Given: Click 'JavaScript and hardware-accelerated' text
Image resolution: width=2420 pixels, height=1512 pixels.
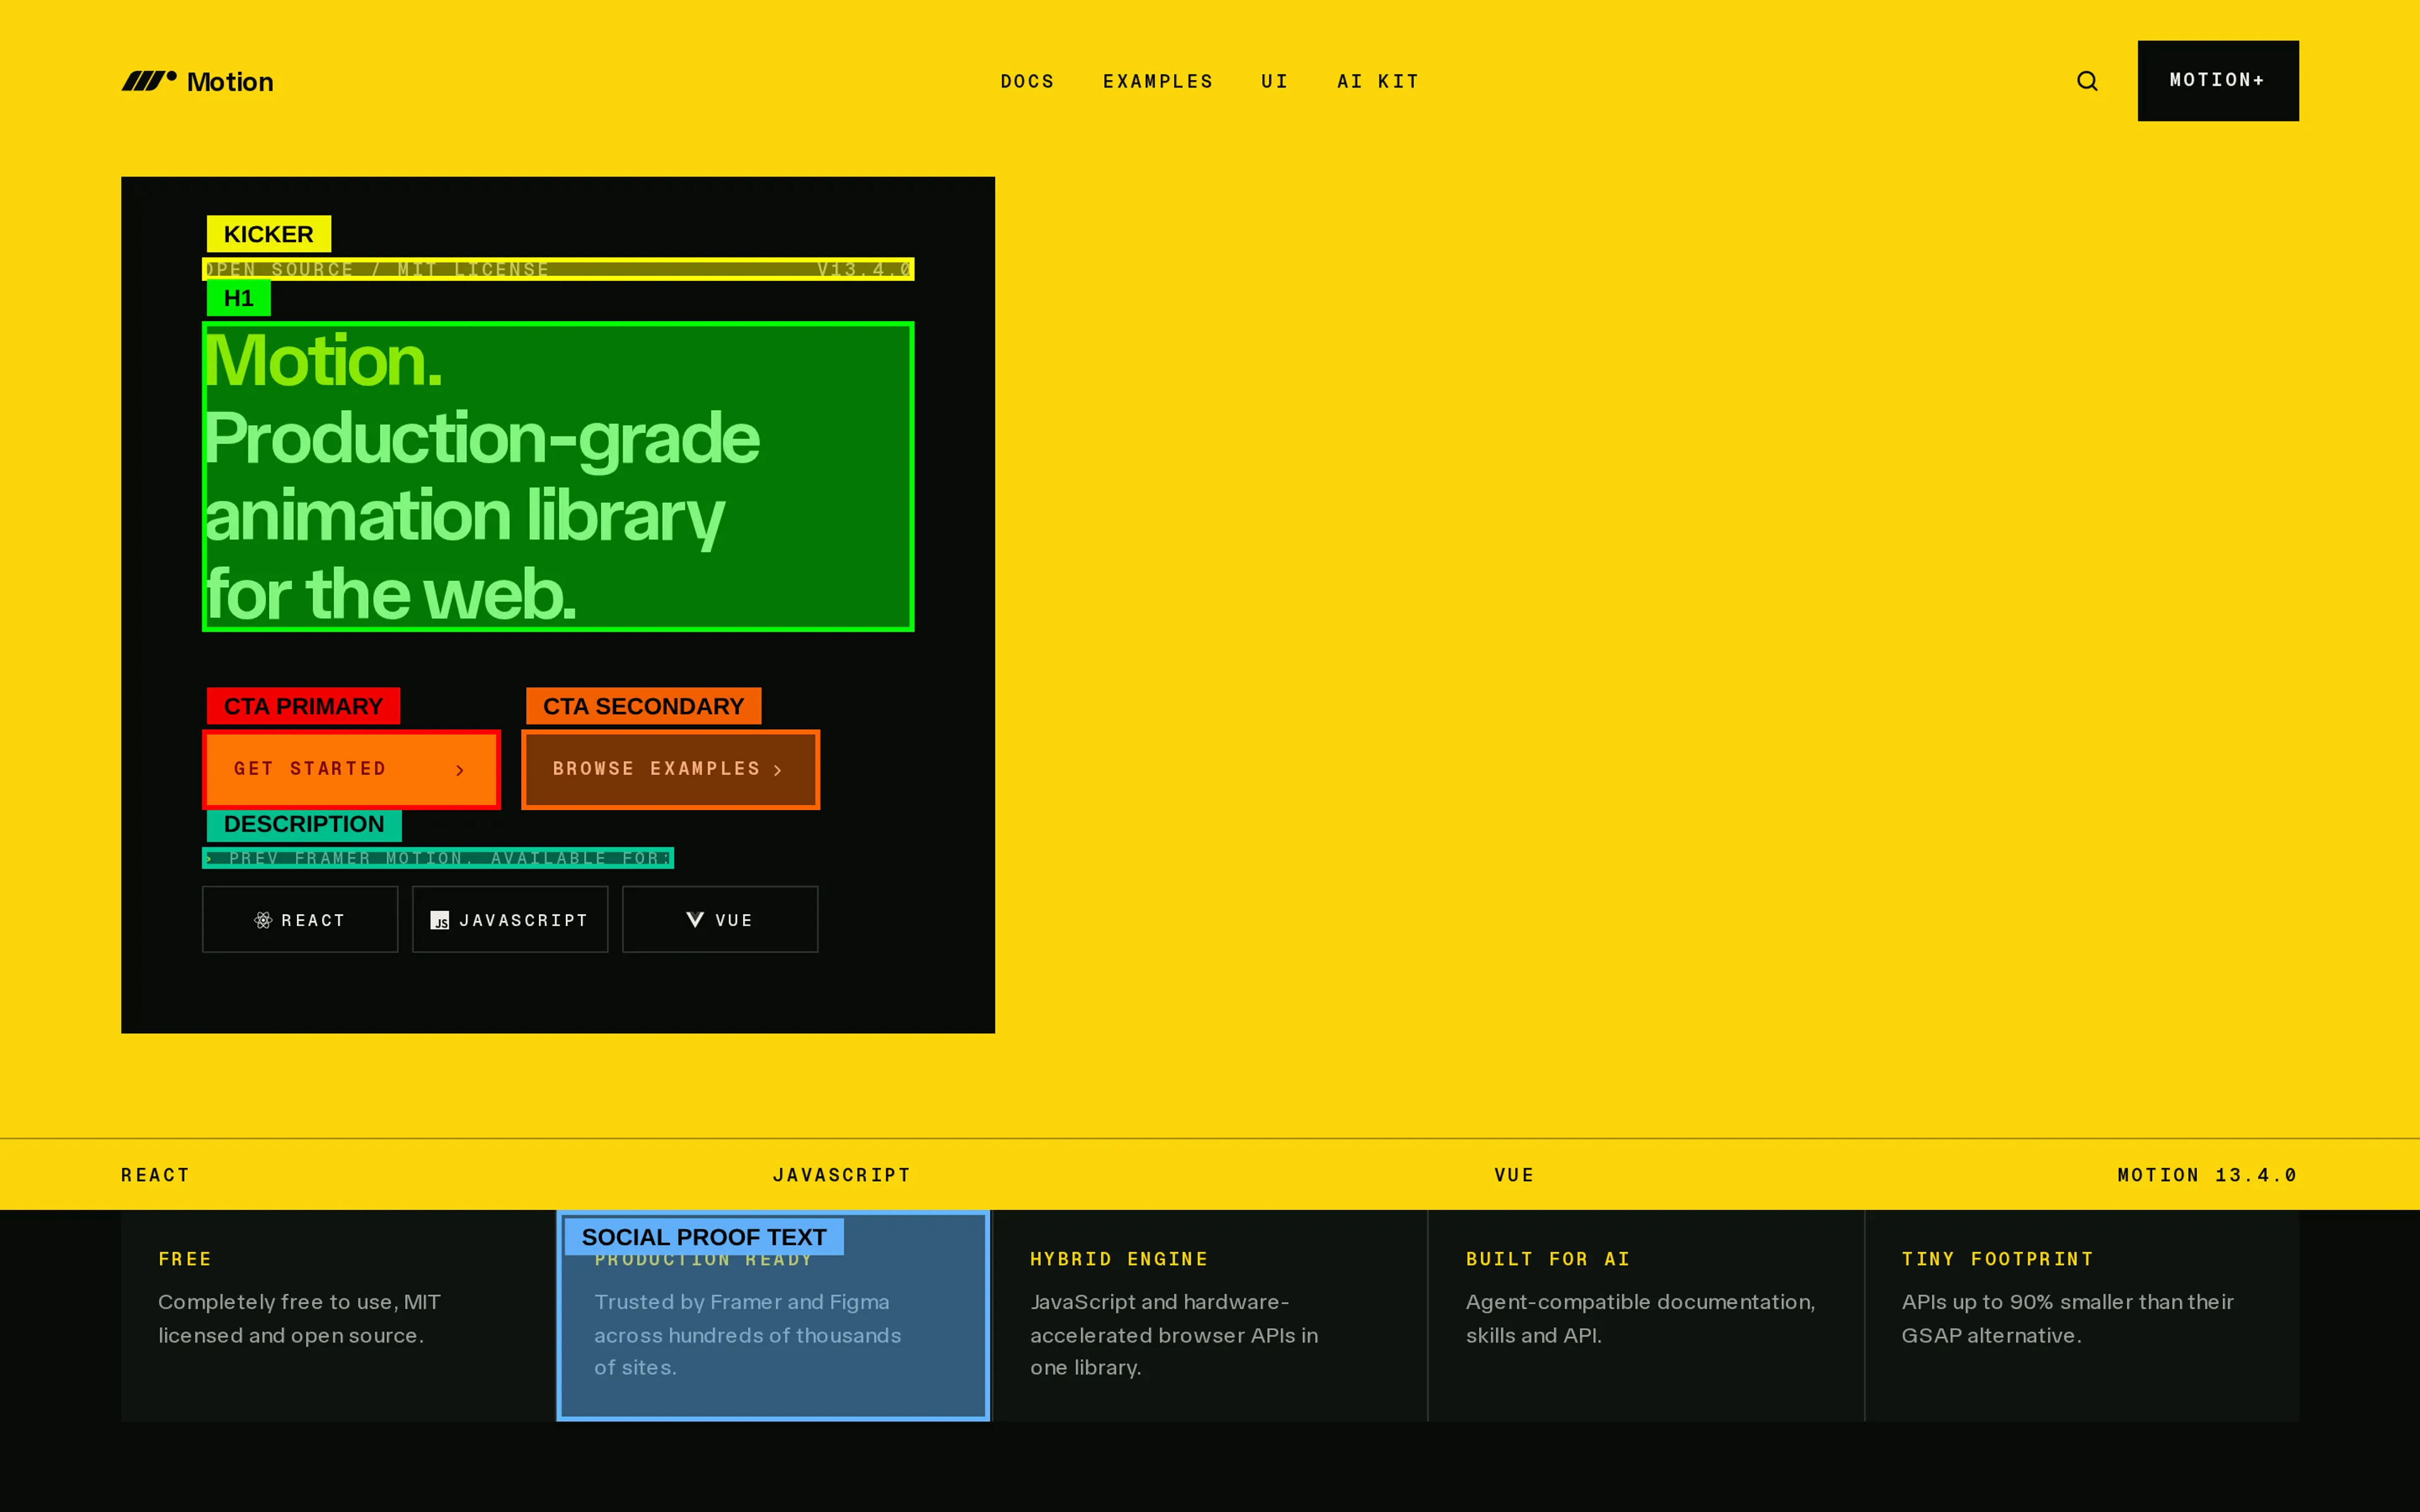Looking at the screenshot, I should tap(1174, 1318).
